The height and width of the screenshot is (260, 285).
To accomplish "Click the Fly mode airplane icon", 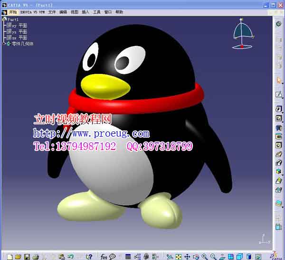I will pos(170,257).
